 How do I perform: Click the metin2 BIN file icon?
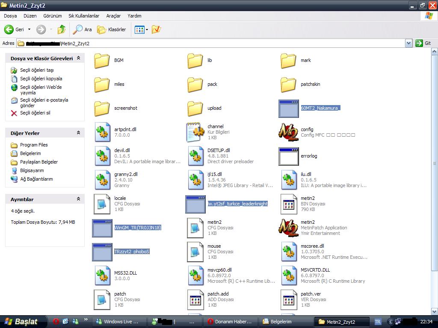point(289,204)
